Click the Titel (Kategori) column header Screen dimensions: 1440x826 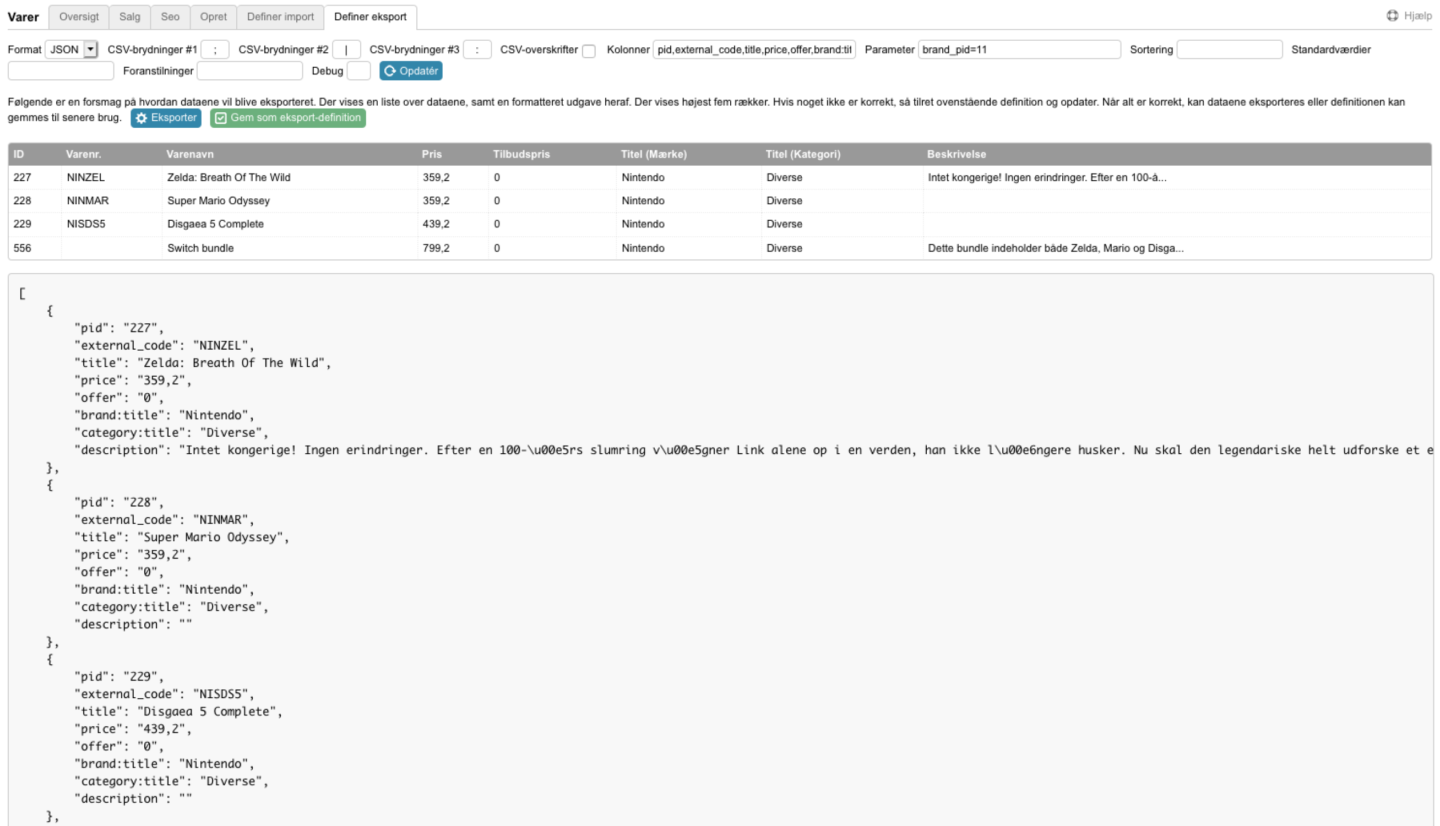click(x=802, y=154)
